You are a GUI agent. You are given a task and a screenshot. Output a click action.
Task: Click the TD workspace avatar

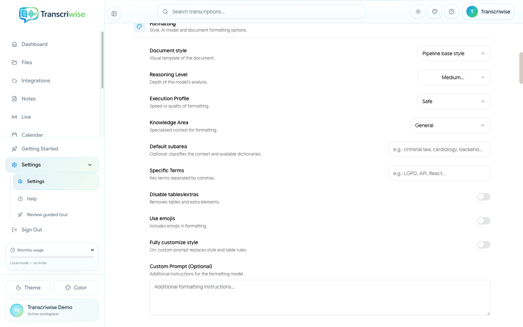(x=17, y=310)
